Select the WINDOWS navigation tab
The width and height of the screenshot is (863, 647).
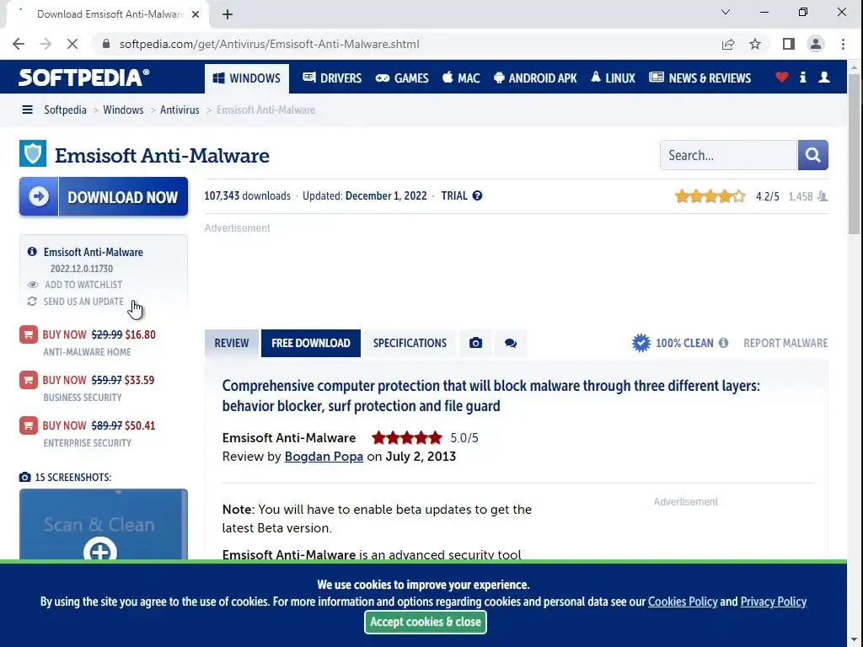(247, 78)
